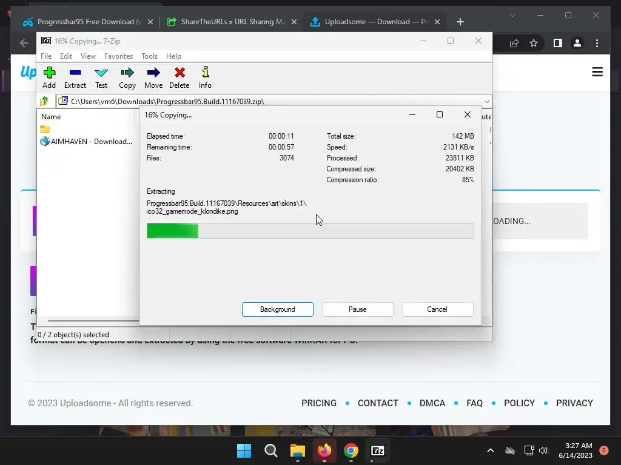This screenshot has width=621, height=465.
Task: Open the DMCA footer link
Action: (432, 403)
